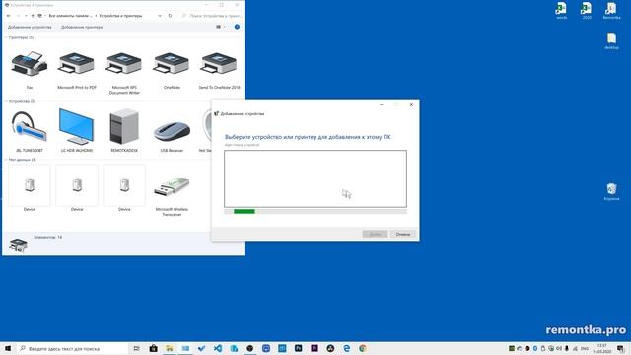The width and height of the screenshot is (631, 355).
Task: Expand the address bar history dropdown
Action: 160,16
